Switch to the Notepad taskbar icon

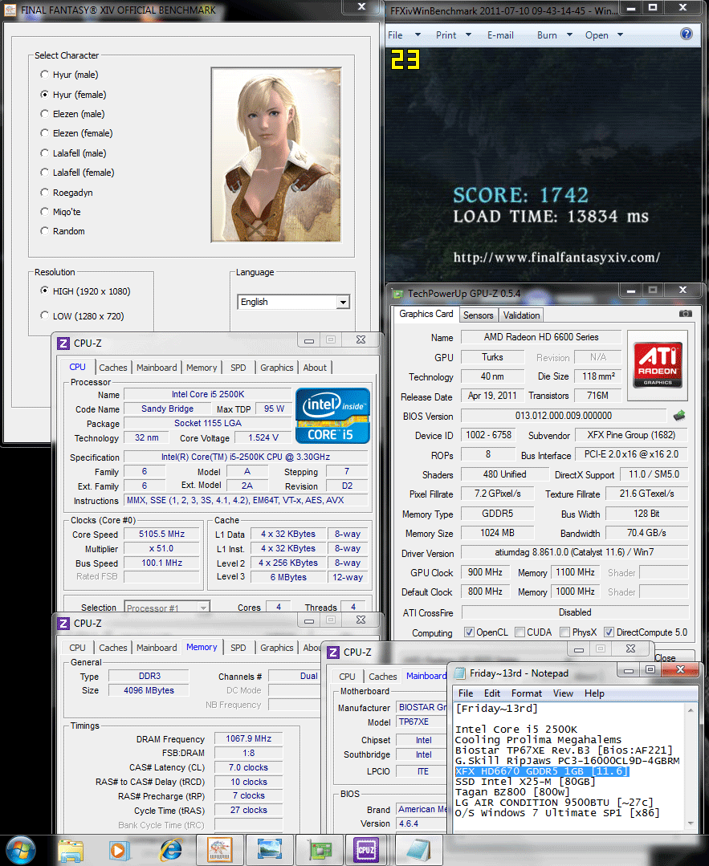(x=419, y=850)
